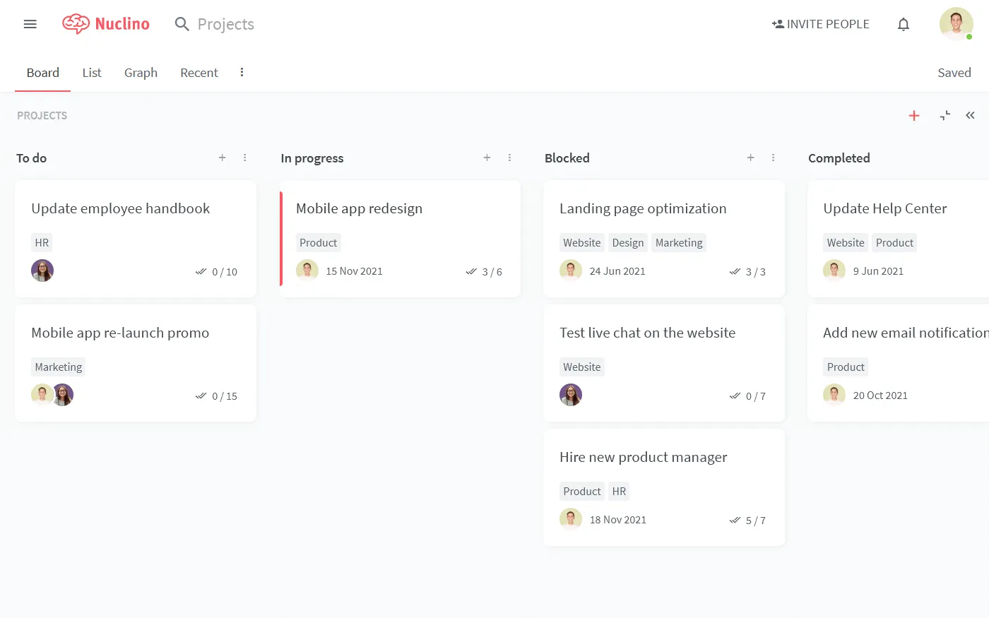Open the Recent tab

[x=199, y=73]
